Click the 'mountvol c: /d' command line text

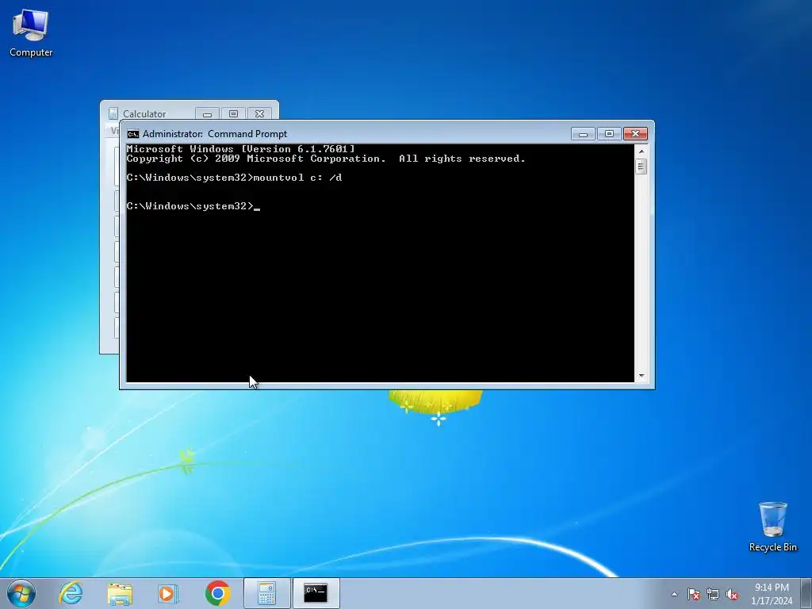[x=298, y=178]
